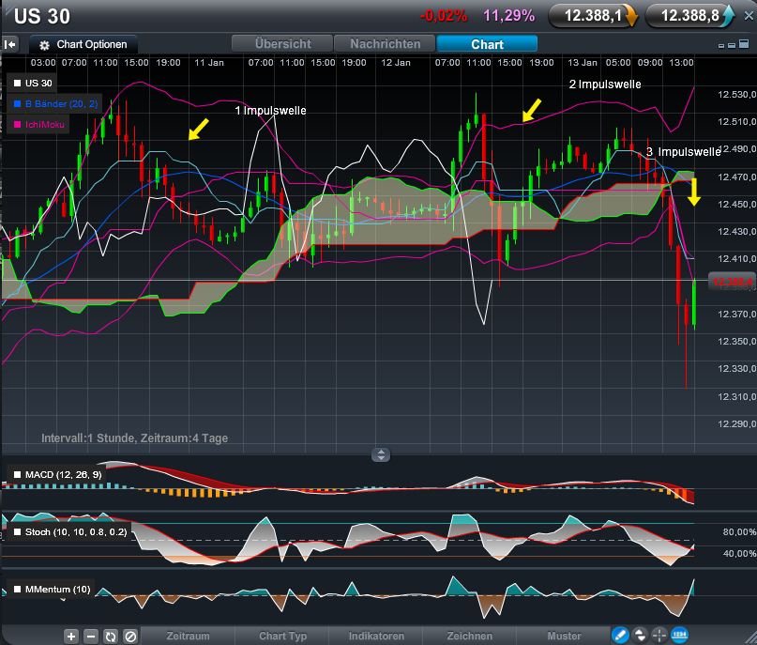This screenshot has height=645, width=757.
Task: Click the clear drawings icon
Action: coord(130,636)
